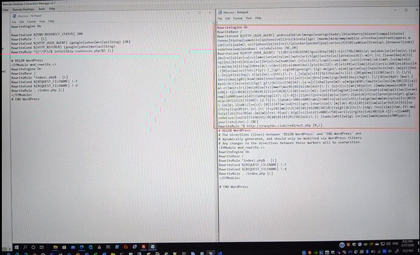Open Edit menu in right Notepad
Image resolution: width=420 pixels, height=255 pixels.
pyautogui.click(x=228, y=18)
